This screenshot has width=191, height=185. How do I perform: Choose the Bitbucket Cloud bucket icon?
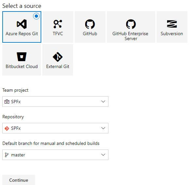tap(22, 57)
